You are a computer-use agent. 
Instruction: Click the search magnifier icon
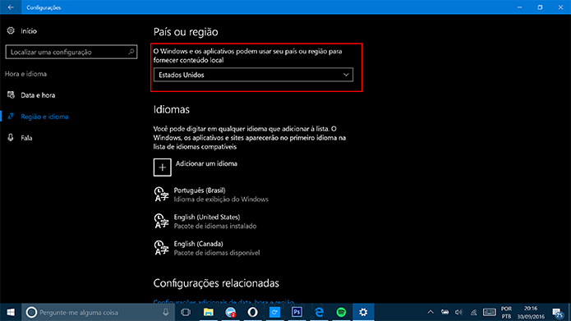[131, 52]
